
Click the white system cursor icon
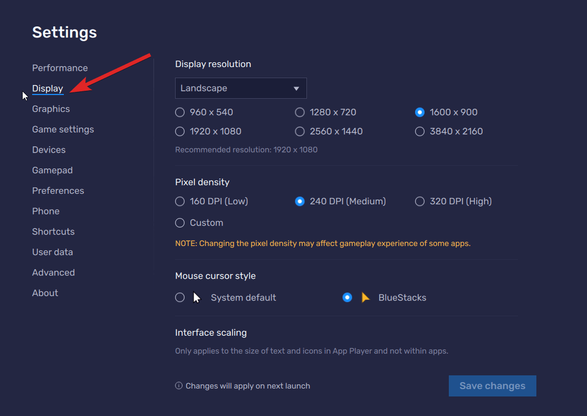pos(197,298)
